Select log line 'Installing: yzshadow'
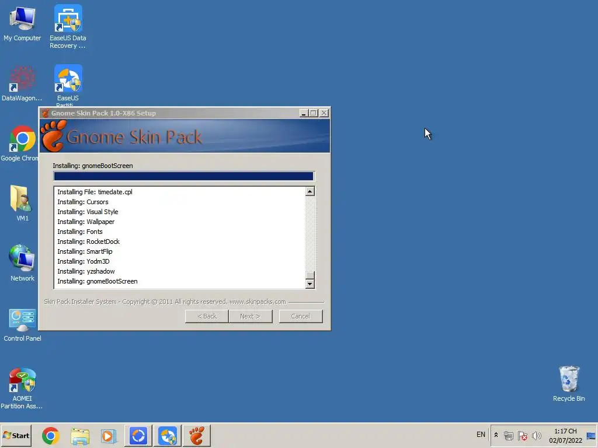This screenshot has width=598, height=448. 86,271
